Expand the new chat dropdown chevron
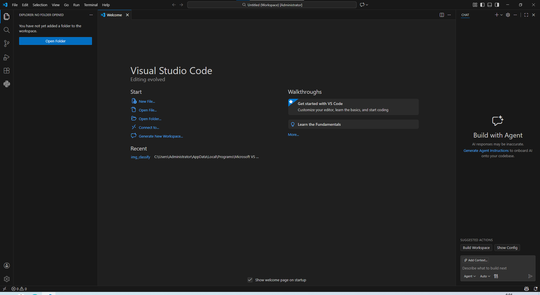540x295 pixels. tap(501, 15)
